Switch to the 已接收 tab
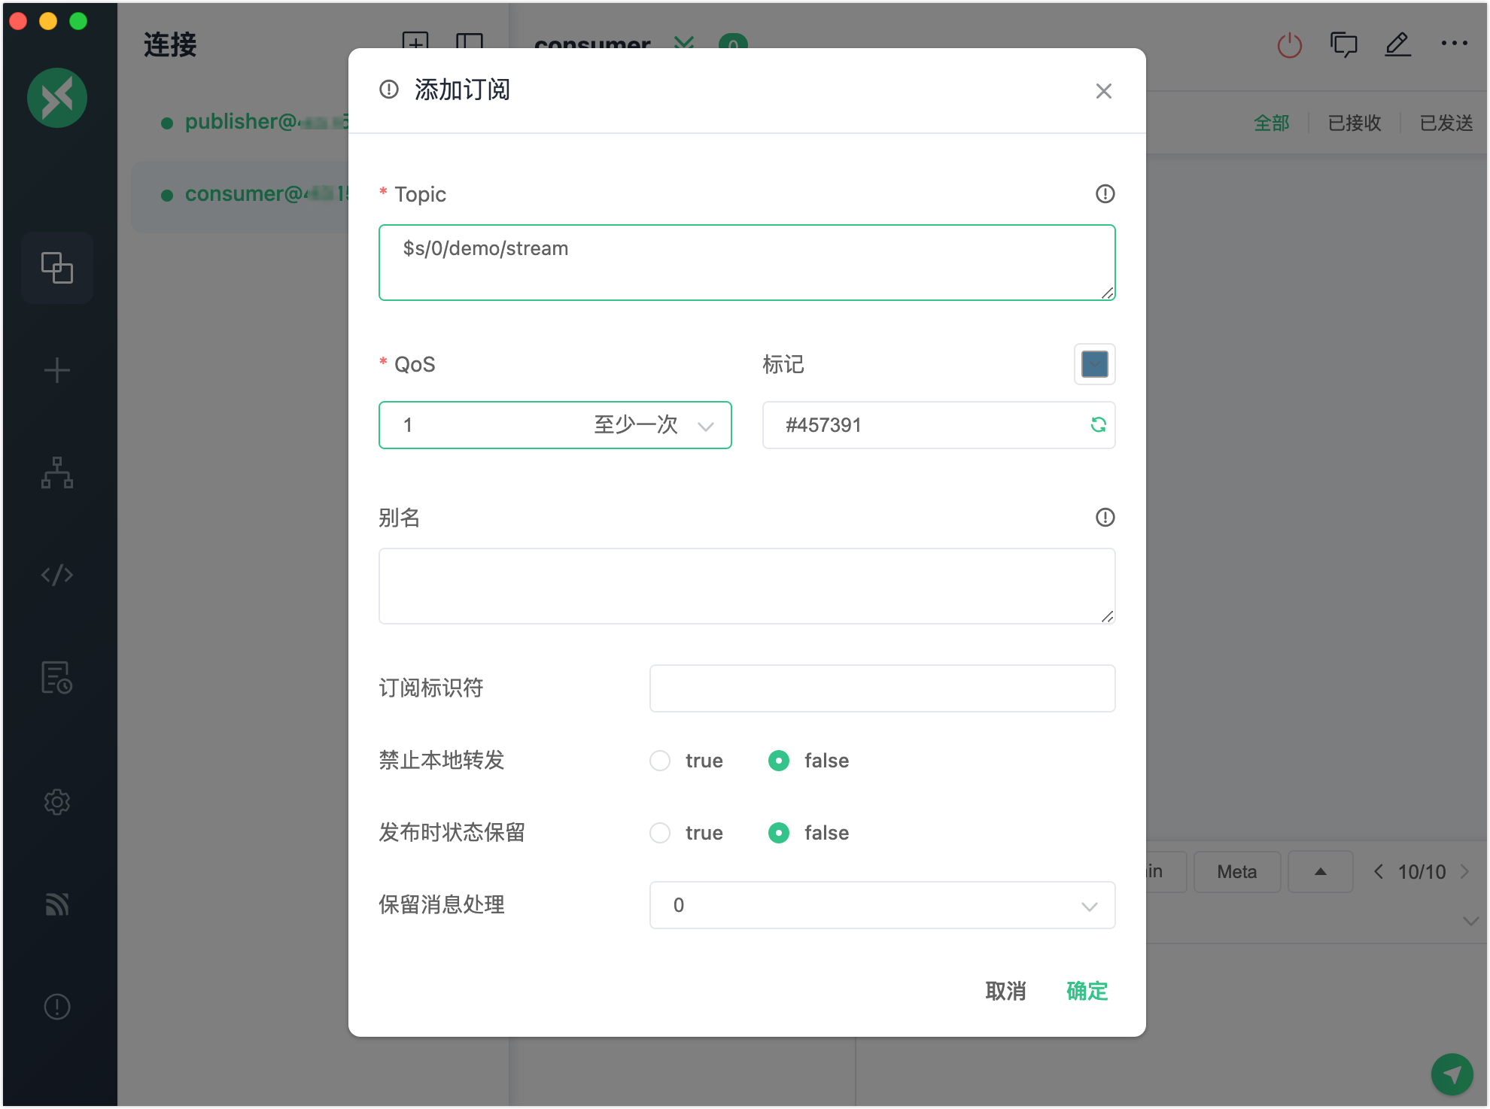Viewport: 1490px width, 1109px height. click(1354, 123)
